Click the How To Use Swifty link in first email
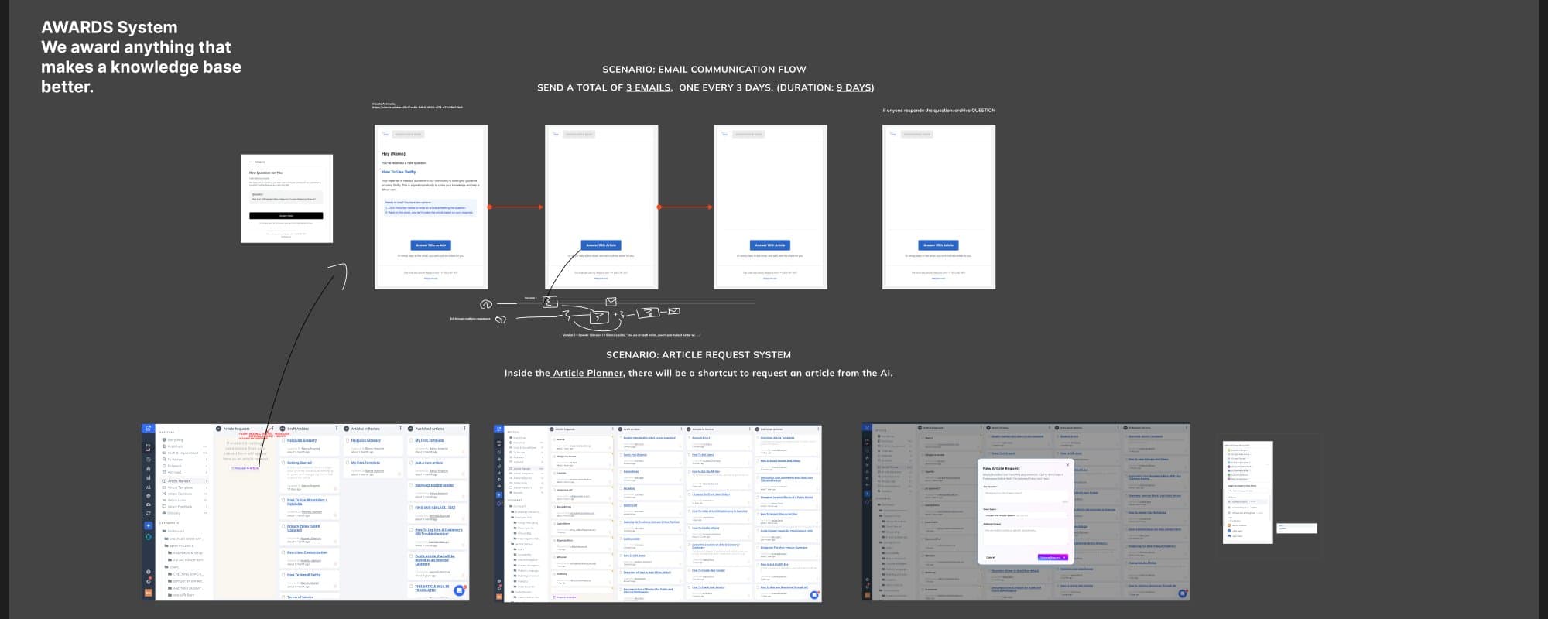 tap(399, 172)
